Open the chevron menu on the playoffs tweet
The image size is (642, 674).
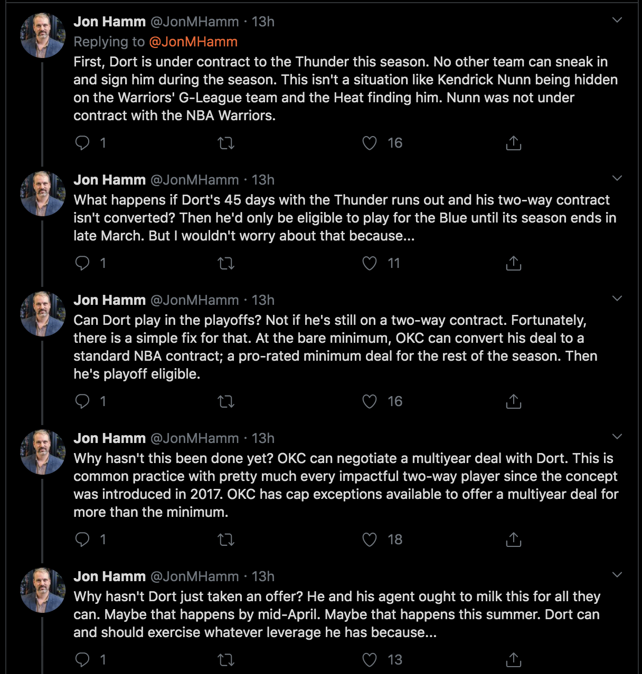pos(617,299)
